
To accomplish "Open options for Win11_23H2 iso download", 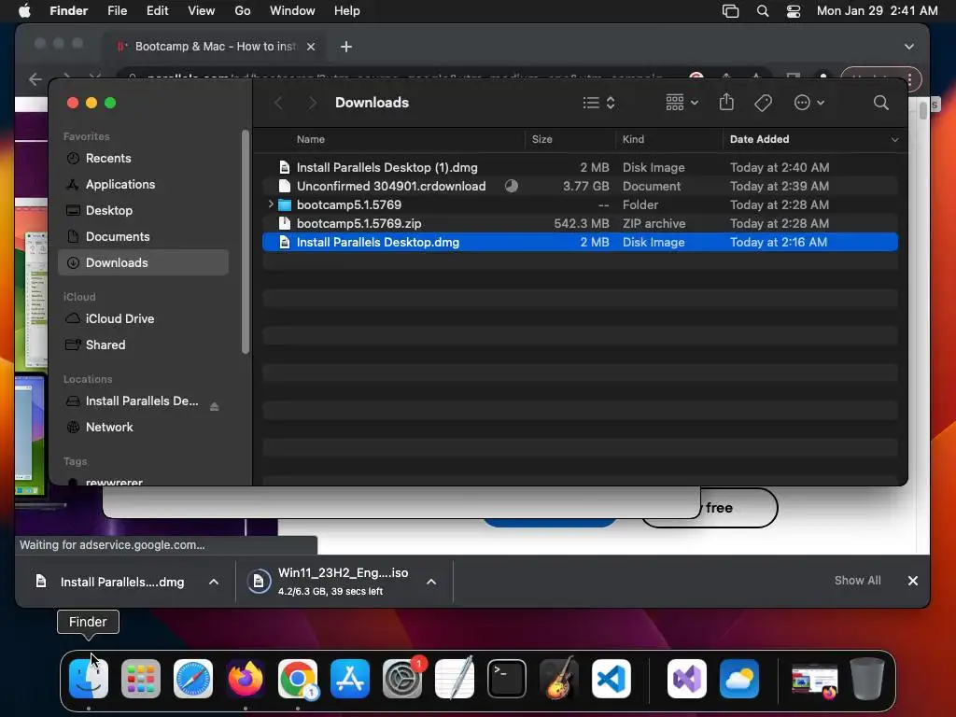I will tap(431, 582).
